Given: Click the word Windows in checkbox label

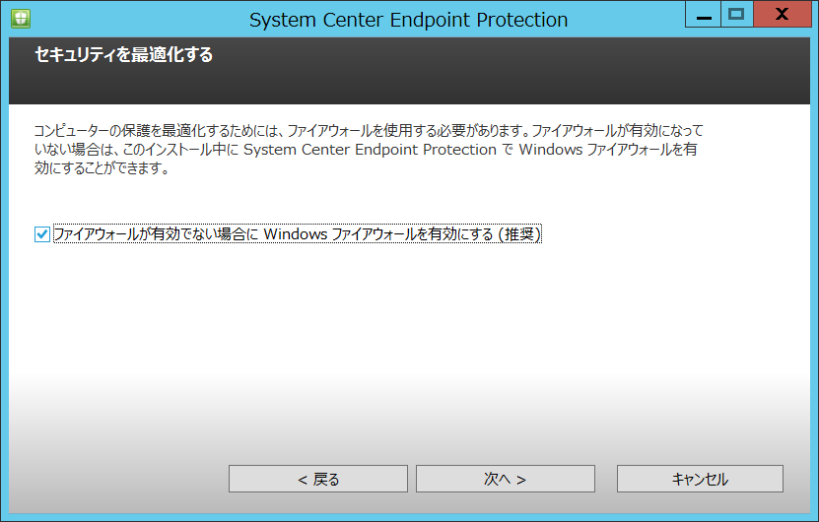Looking at the screenshot, I should 295,233.
